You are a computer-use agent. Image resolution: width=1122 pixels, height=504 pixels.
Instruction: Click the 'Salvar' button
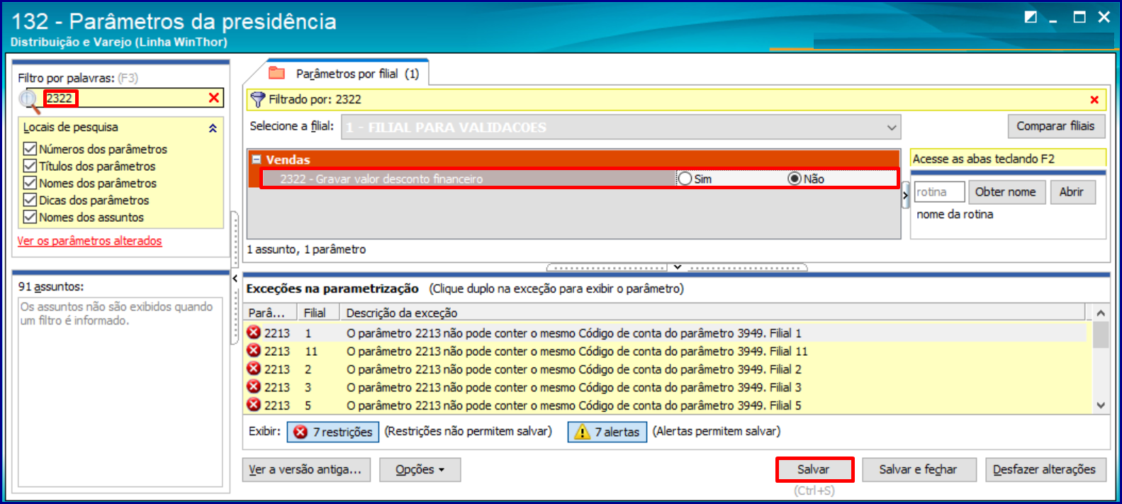click(814, 469)
